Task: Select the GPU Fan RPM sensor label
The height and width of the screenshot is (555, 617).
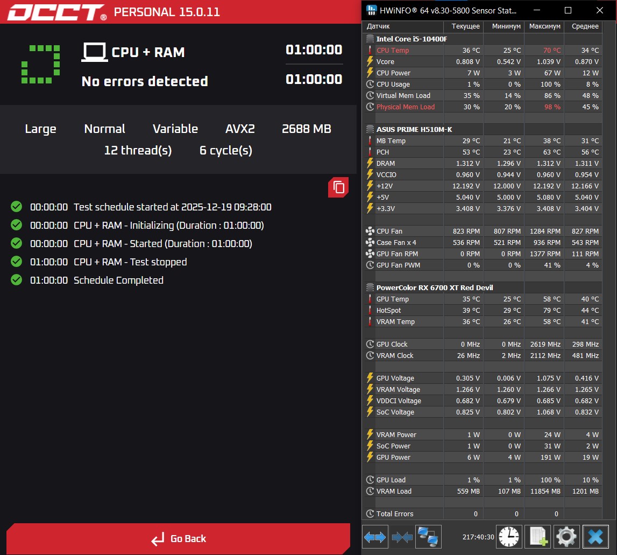Action: pos(397,254)
